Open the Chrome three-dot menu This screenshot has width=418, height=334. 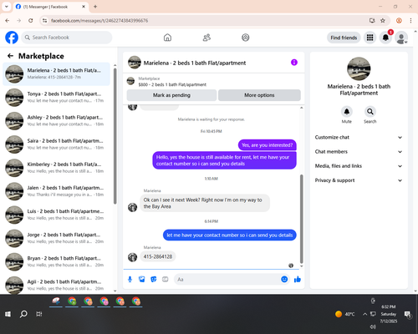point(410,20)
